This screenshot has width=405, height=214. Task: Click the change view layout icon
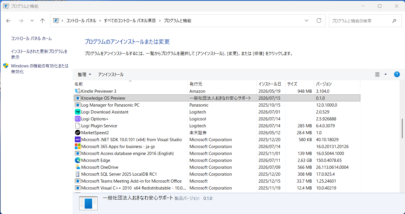(x=377, y=74)
